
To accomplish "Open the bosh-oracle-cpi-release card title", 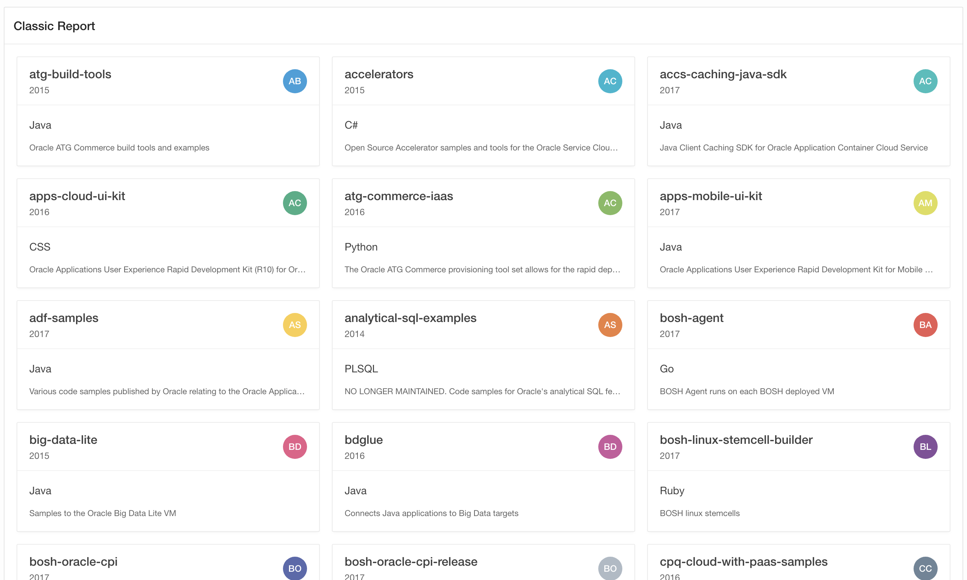I will 411,562.
